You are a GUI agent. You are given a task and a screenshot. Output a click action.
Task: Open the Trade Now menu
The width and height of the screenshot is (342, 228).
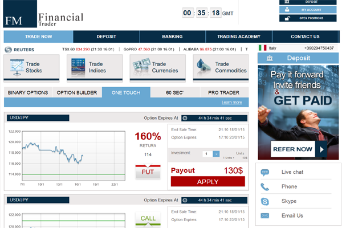tap(38, 36)
